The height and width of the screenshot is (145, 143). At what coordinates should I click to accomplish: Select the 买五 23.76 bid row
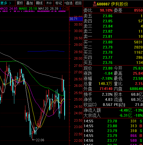113,63
